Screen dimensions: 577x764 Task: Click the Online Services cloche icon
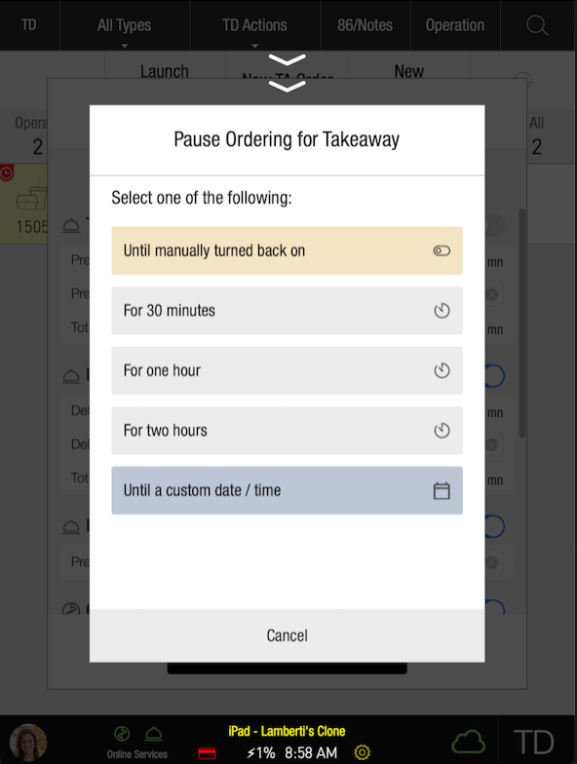coord(154,734)
